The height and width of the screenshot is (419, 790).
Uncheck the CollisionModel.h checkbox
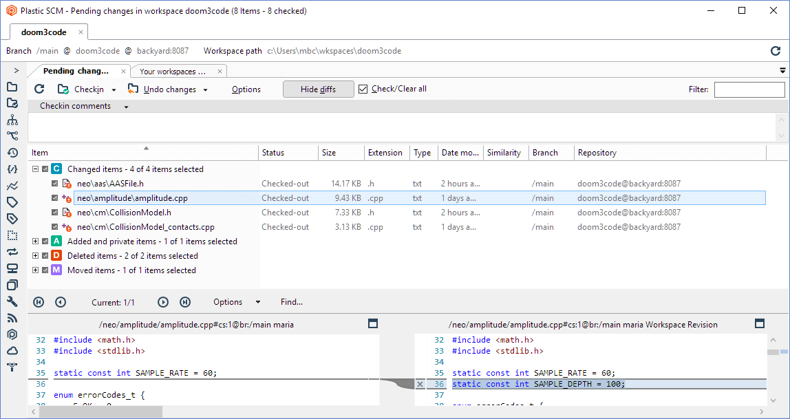coord(55,213)
